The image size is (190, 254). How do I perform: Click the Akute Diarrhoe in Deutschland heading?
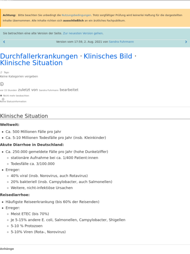click(x=32, y=145)
